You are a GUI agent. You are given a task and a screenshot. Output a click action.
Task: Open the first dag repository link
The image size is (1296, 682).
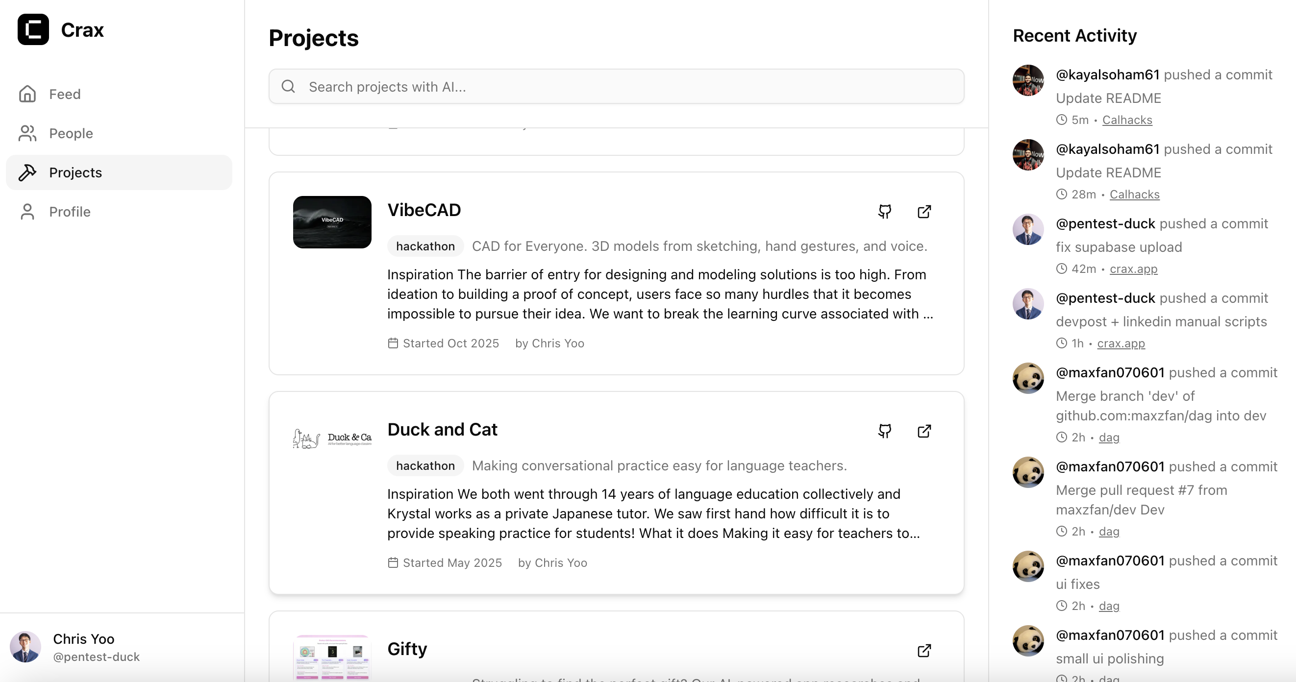pos(1108,437)
